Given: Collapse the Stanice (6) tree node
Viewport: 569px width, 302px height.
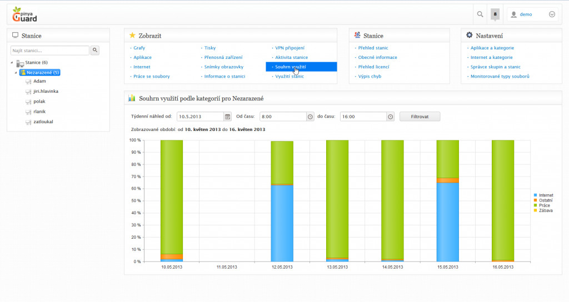Looking at the screenshot, I should 12,62.
